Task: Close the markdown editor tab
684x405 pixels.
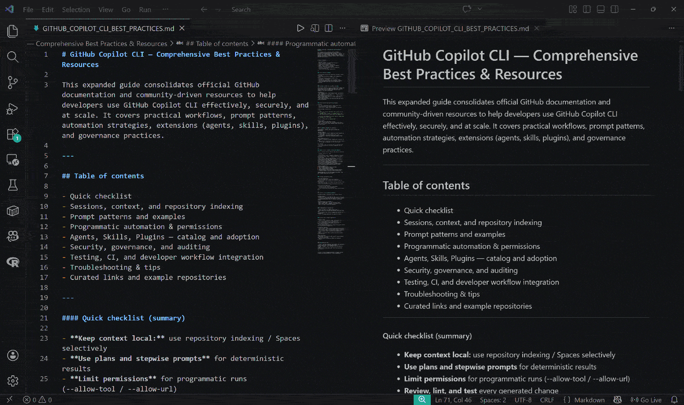Action: click(x=182, y=28)
